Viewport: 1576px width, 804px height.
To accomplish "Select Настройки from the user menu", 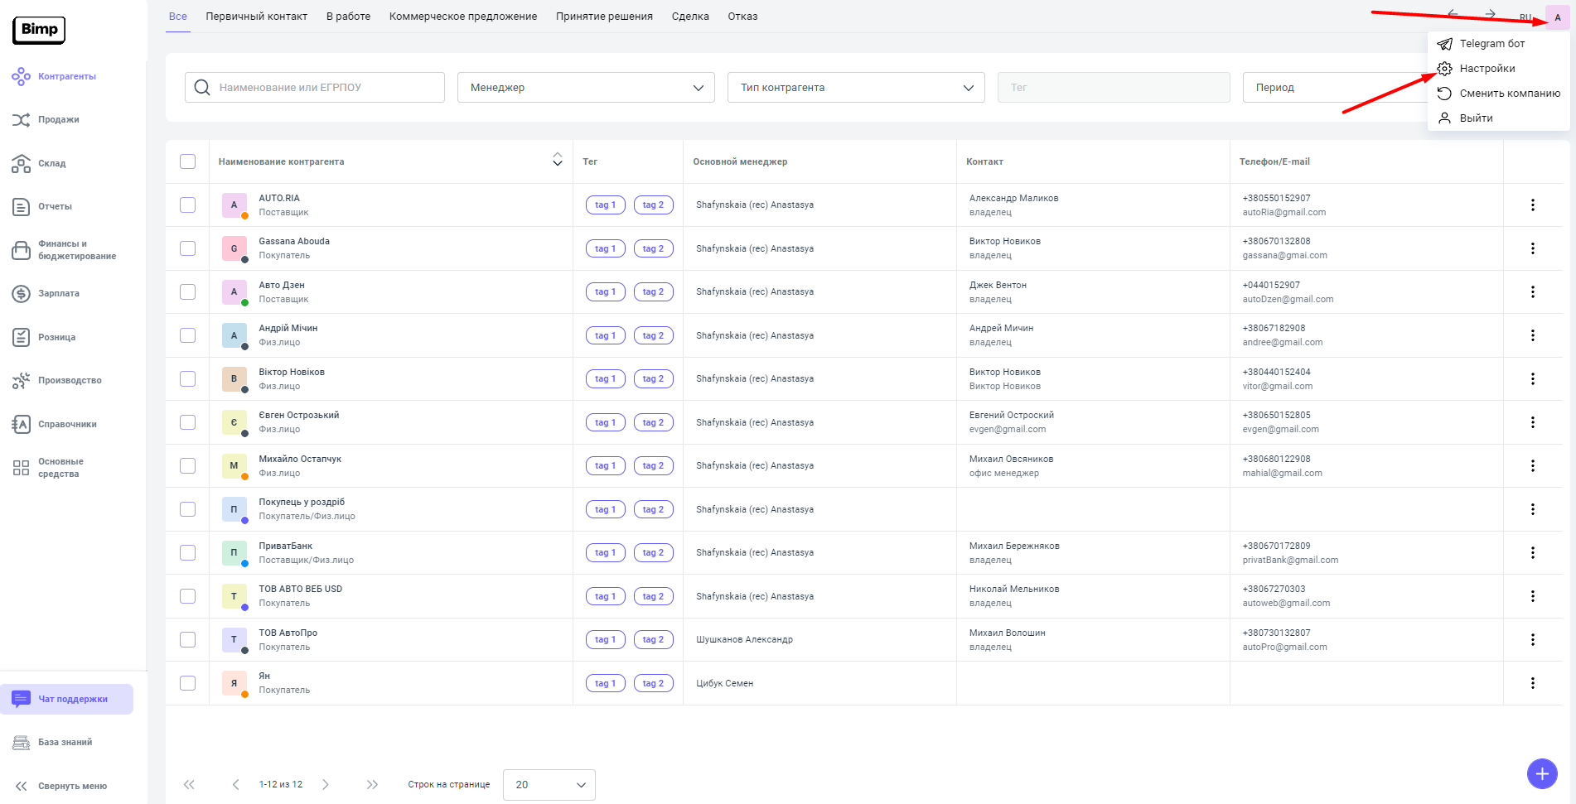I will [1487, 69].
